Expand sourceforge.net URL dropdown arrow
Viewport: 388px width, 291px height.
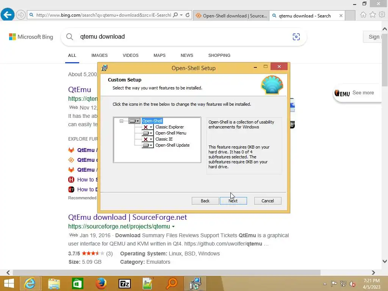click(173, 227)
